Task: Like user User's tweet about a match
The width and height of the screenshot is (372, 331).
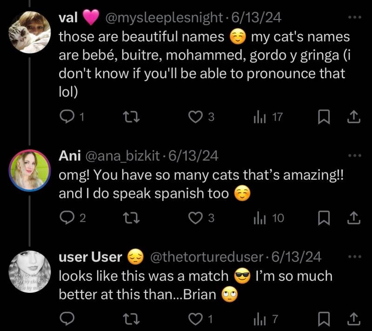Action: (x=195, y=319)
